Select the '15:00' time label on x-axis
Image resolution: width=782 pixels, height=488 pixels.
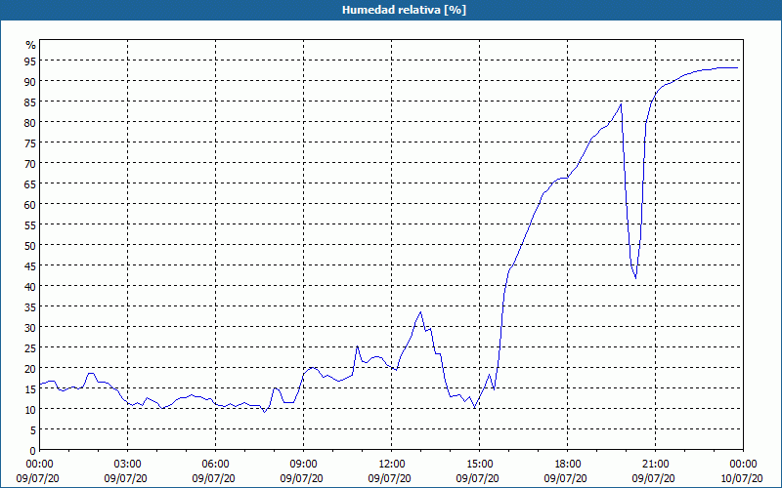(479, 465)
